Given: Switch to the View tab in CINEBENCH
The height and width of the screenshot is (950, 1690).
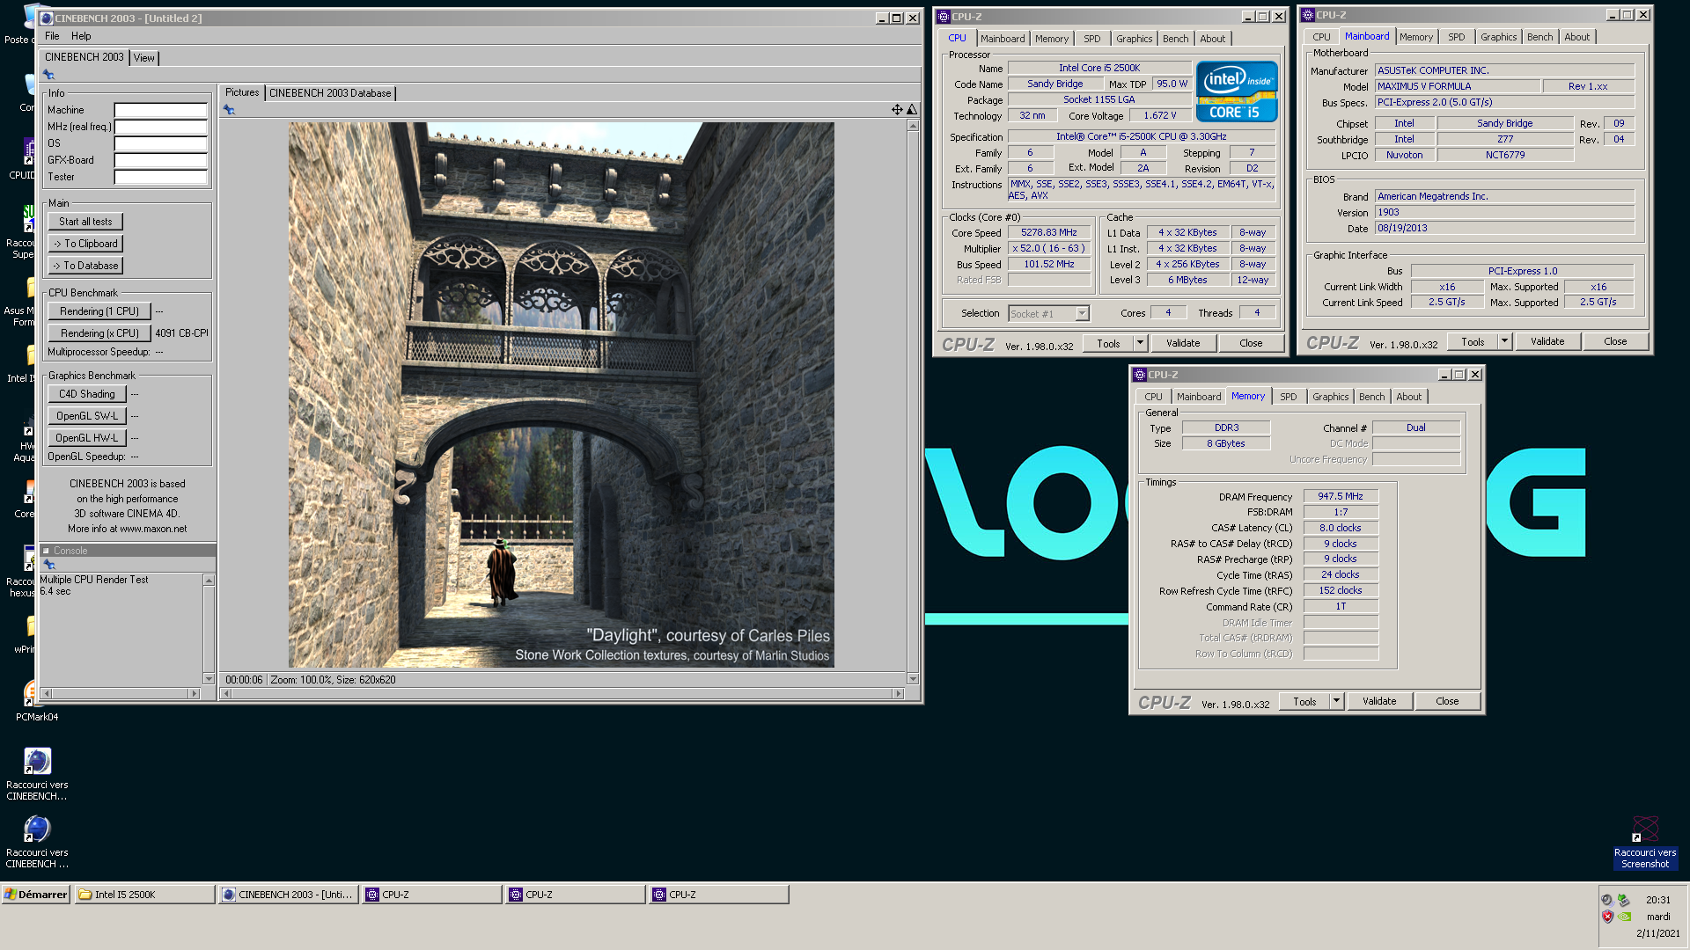Looking at the screenshot, I should click(143, 58).
